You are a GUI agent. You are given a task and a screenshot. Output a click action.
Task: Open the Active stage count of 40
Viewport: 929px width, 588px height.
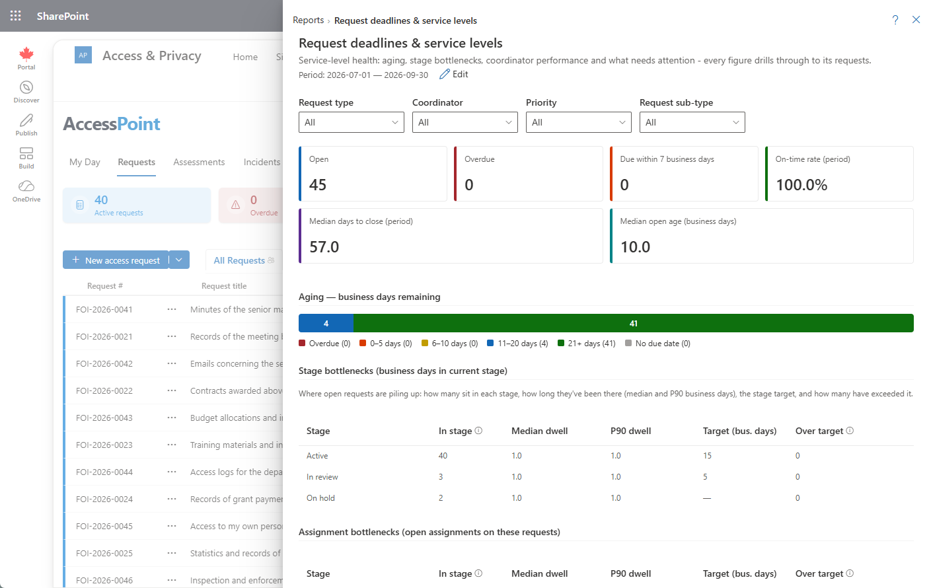click(443, 456)
